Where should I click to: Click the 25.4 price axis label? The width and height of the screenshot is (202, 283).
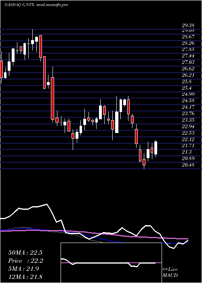[187, 88]
